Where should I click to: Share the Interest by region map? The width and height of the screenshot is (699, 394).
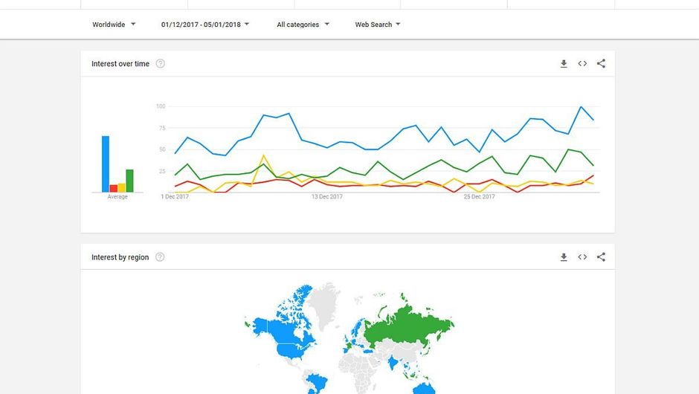coord(601,257)
